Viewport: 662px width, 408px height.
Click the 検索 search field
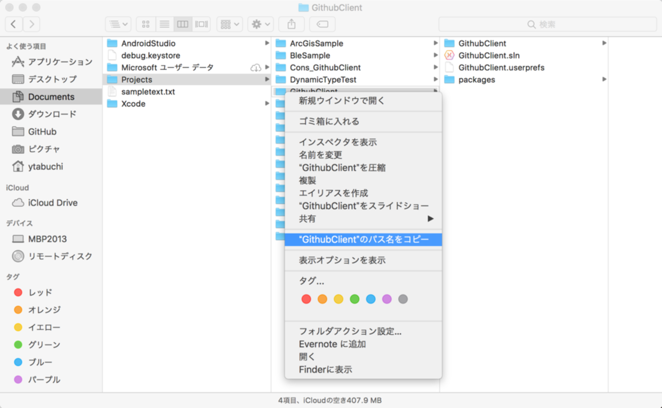click(x=547, y=24)
